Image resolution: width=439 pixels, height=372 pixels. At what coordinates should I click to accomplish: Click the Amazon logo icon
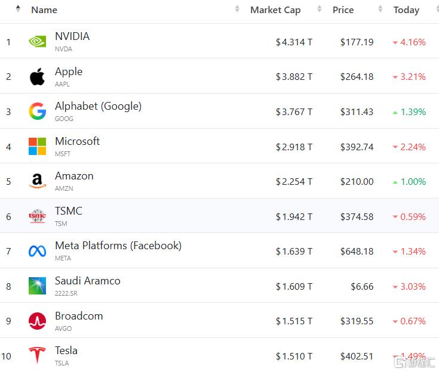(x=37, y=181)
